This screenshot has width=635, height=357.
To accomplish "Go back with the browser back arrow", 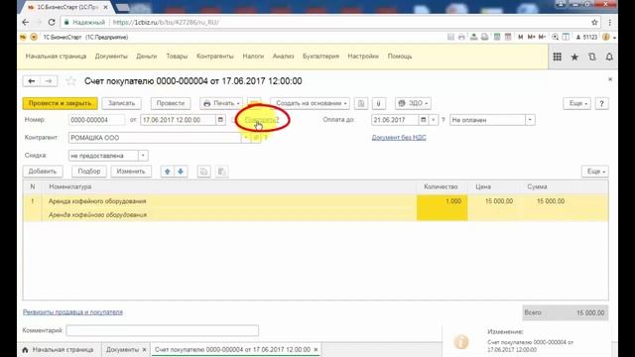I will 26,22.
